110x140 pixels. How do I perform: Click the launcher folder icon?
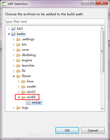point(18,66)
